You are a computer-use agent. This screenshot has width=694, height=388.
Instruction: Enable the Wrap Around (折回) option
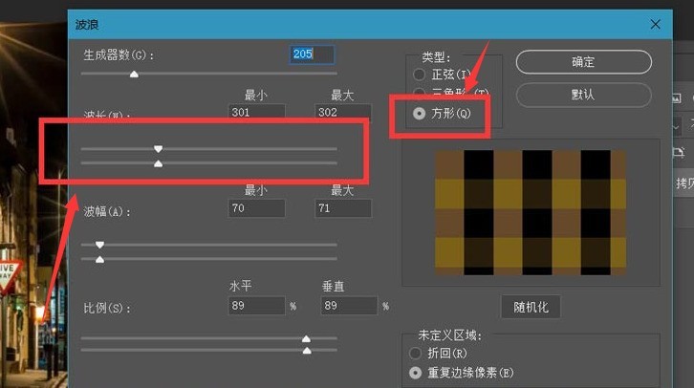coord(416,354)
